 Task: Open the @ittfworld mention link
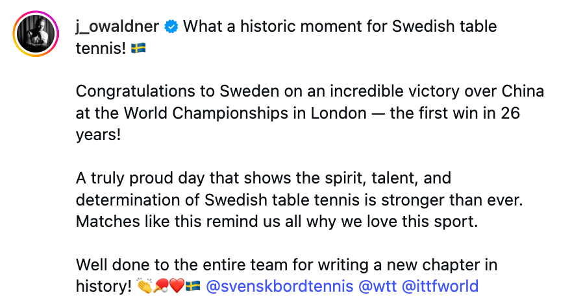coord(440,286)
